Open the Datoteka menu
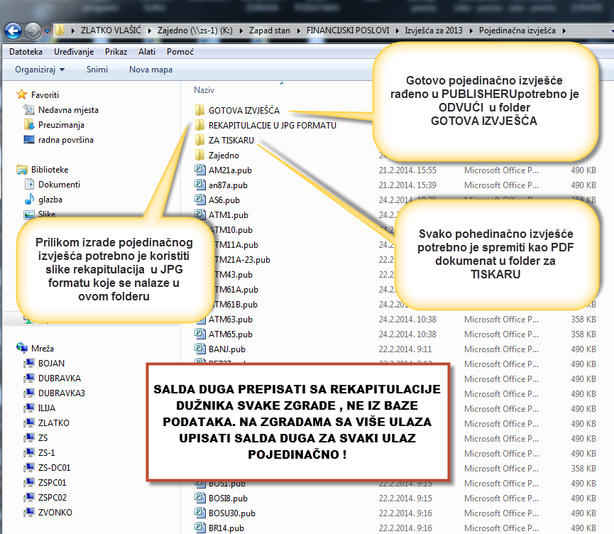The width and height of the screenshot is (614, 534). (26, 52)
